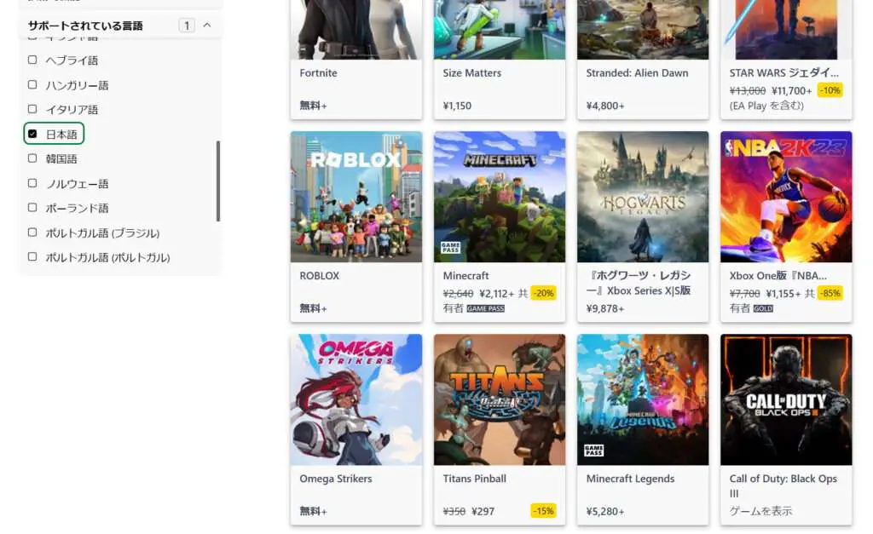The height and width of the screenshot is (534, 873).
Task: Open Stranded: Alien Dawn product link
Action: coord(637,73)
